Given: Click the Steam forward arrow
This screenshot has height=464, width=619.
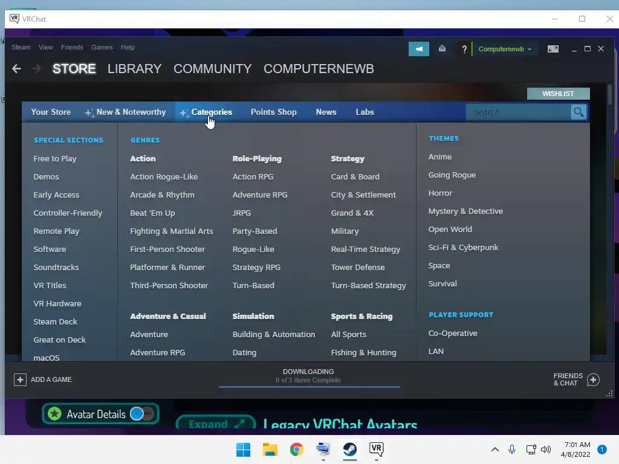Looking at the screenshot, I should point(36,69).
